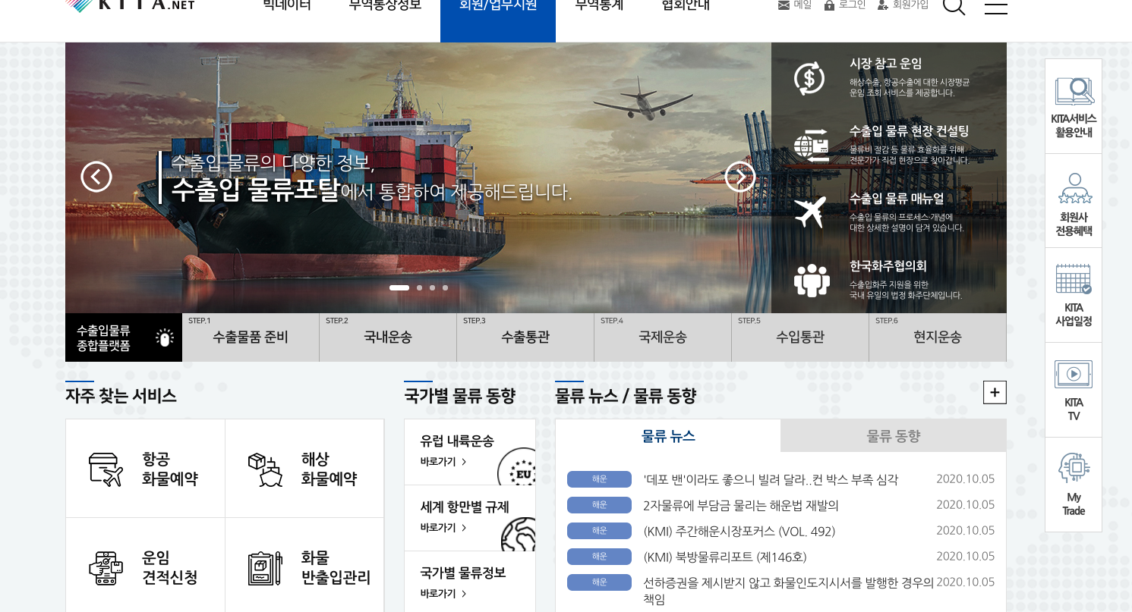This screenshot has height=612, width=1132.
Task: Click the 국가별 물류 동향 heading
Action: (x=459, y=395)
